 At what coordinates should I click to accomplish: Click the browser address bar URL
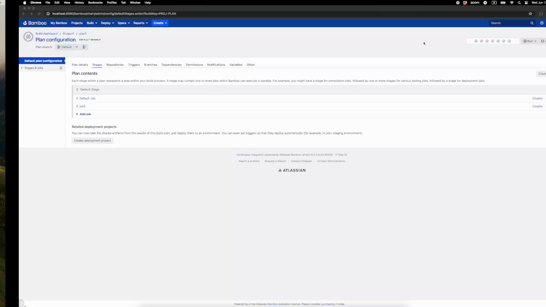point(114,14)
